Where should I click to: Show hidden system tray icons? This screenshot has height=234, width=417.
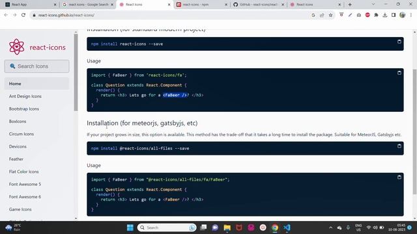click(330, 227)
